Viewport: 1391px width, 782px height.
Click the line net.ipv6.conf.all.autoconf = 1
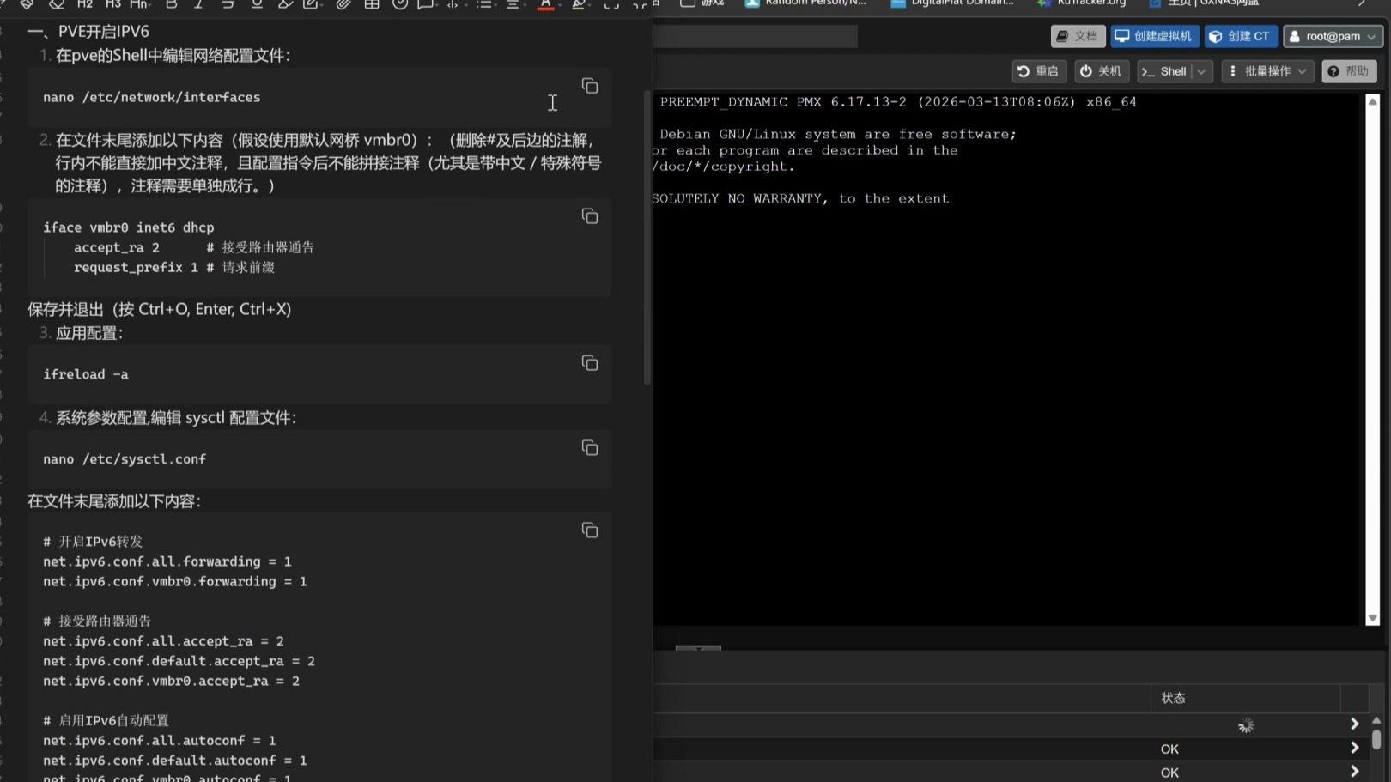[x=160, y=740]
